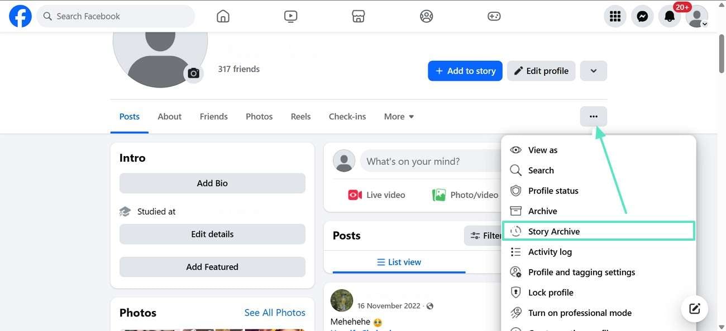The width and height of the screenshot is (726, 331).
Task: Open the Notifications bell
Action: point(670,17)
